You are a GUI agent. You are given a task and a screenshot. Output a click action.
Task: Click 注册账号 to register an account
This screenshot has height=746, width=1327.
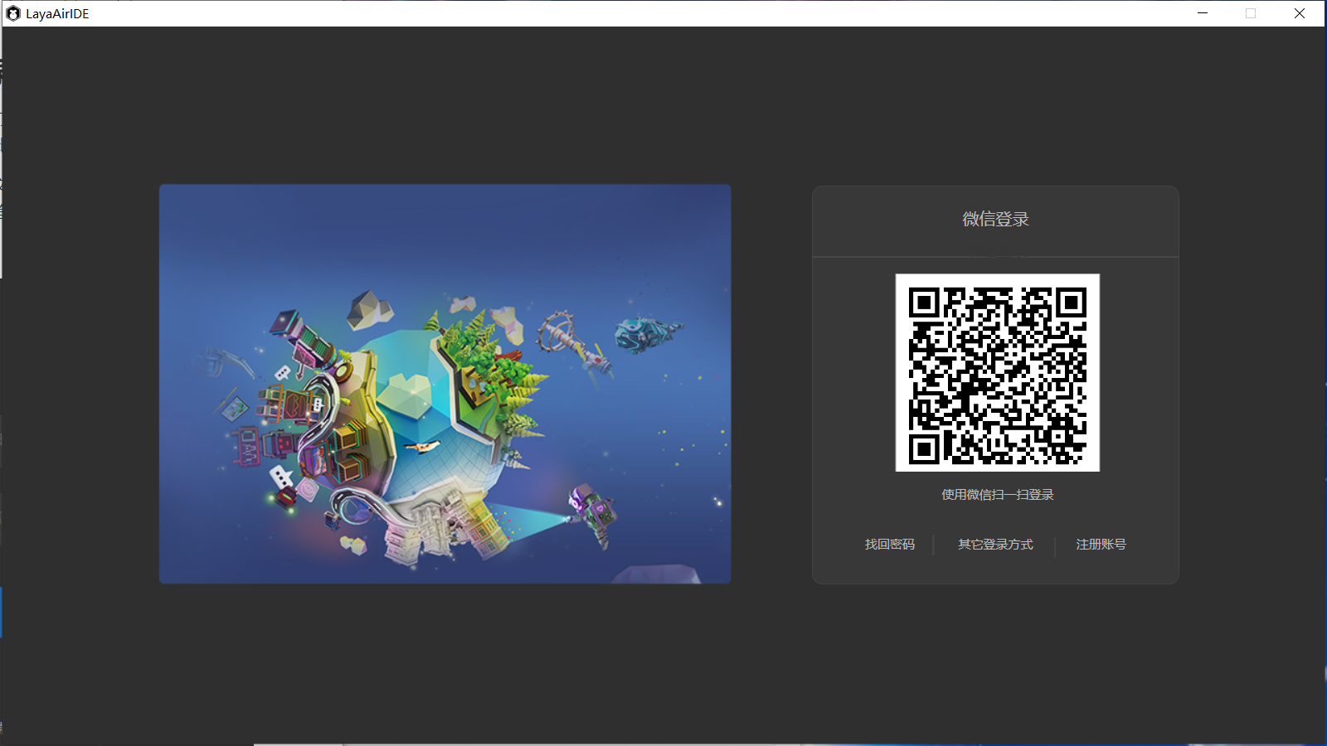click(x=1101, y=545)
